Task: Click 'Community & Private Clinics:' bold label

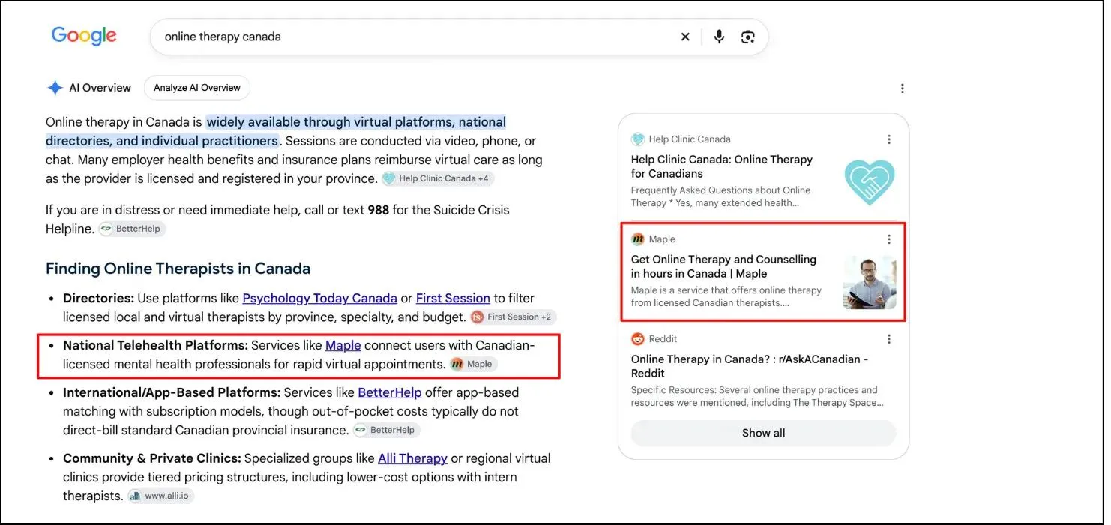Action: point(152,458)
